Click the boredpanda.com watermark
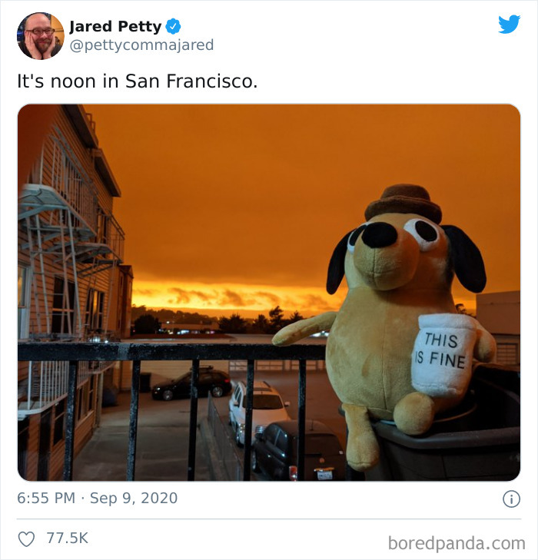Screen dimensions: 538x560 pyautogui.click(x=457, y=543)
